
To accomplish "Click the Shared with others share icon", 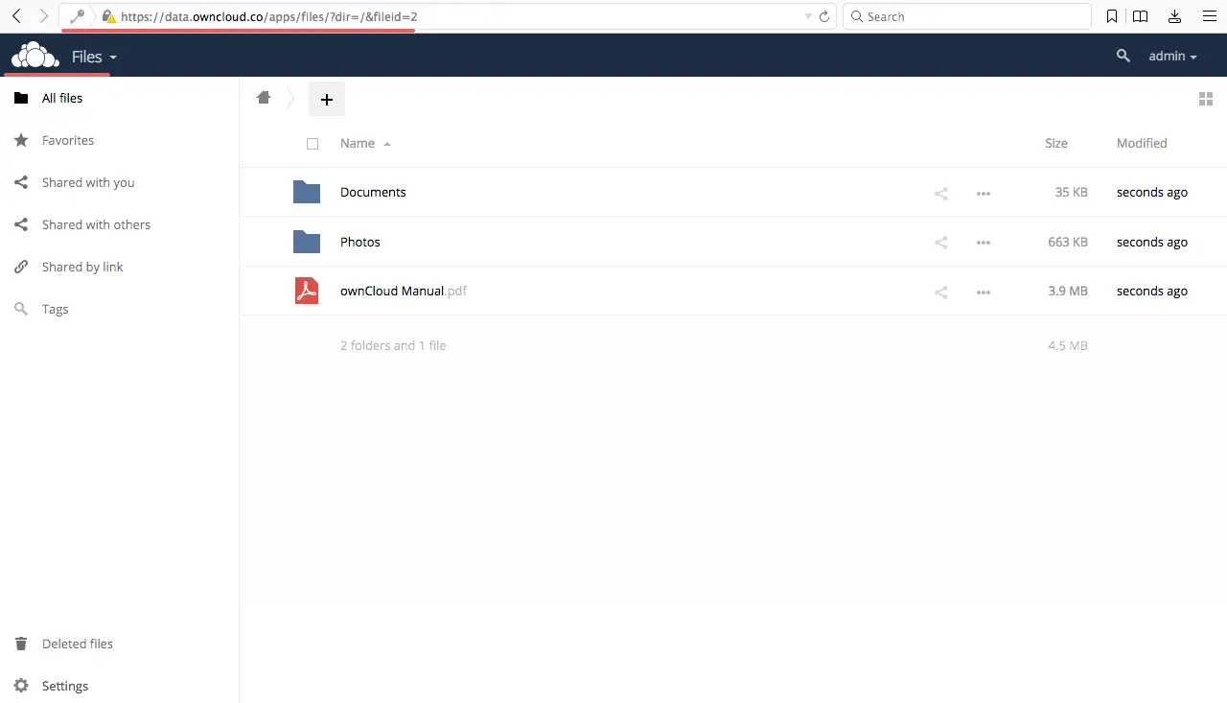I will [x=21, y=224].
